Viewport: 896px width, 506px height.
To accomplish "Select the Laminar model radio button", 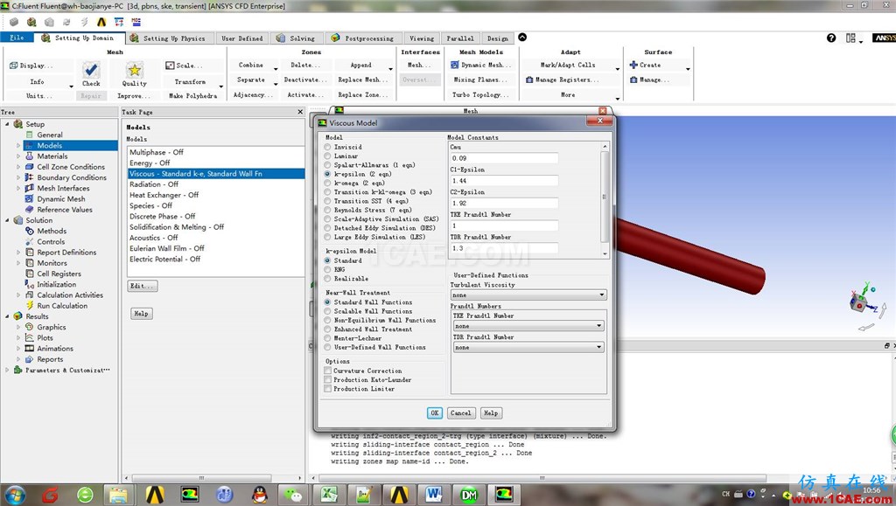I will (327, 156).
